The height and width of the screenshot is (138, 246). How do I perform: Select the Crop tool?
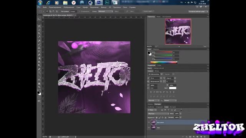point(39,33)
